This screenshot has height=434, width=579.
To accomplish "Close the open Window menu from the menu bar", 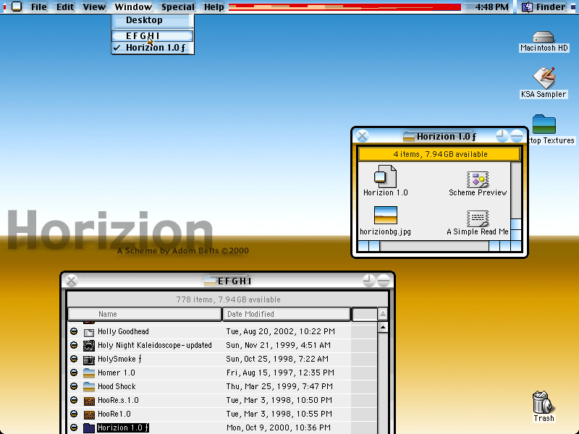I will [133, 7].
